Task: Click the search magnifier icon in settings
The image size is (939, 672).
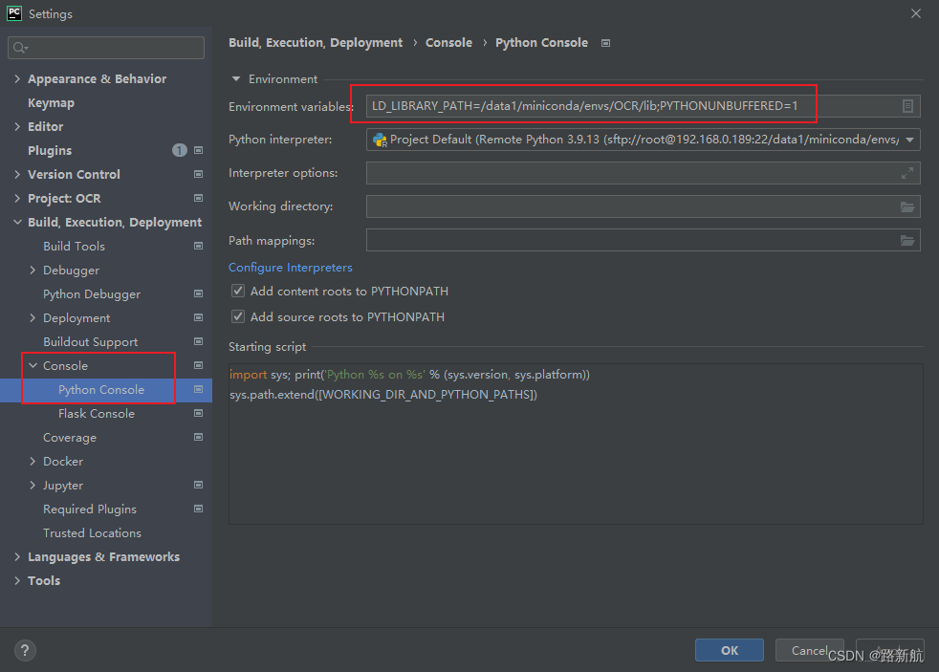Action: point(20,48)
